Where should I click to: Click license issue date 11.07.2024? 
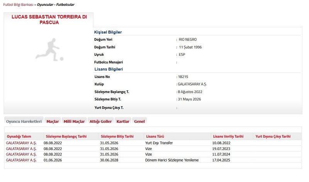pos(221,154)
